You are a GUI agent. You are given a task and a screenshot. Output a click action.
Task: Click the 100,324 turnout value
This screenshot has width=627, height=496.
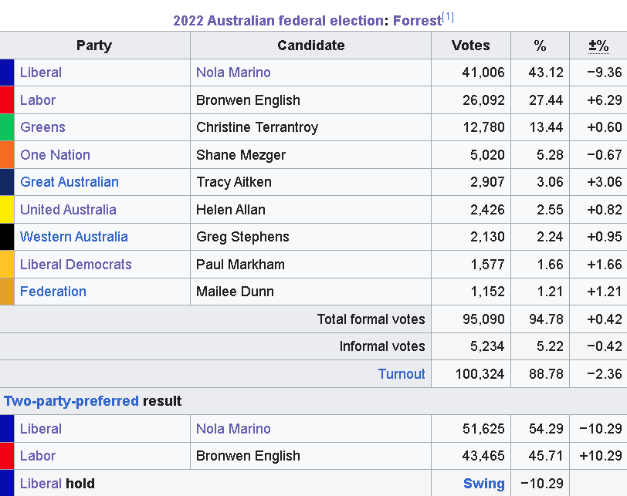pyautogui.click(x=471, y=374)
